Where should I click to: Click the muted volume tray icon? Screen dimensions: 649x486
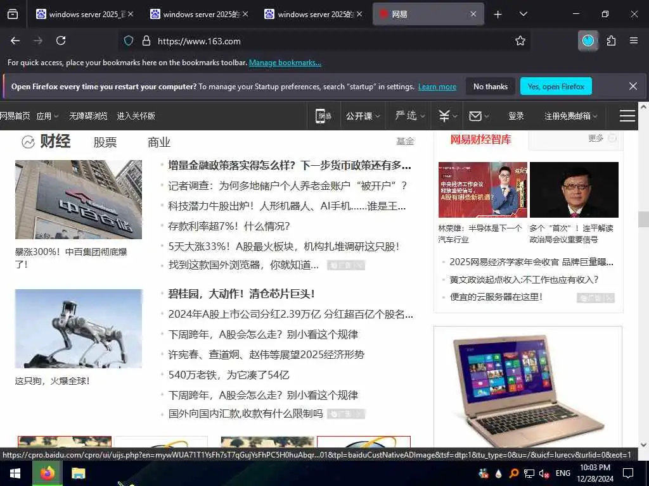point(543,473)
